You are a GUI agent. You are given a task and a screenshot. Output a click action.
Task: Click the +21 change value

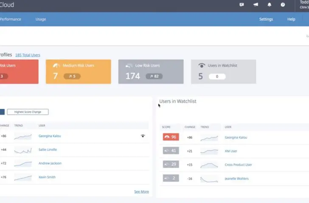tap(190, 151)
